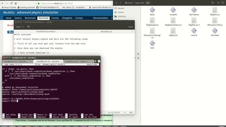The width and height of the screenshot is (226, 127).
Task: Click gedit new document icon
Action: pyautogui.click(x=29, y=27)
